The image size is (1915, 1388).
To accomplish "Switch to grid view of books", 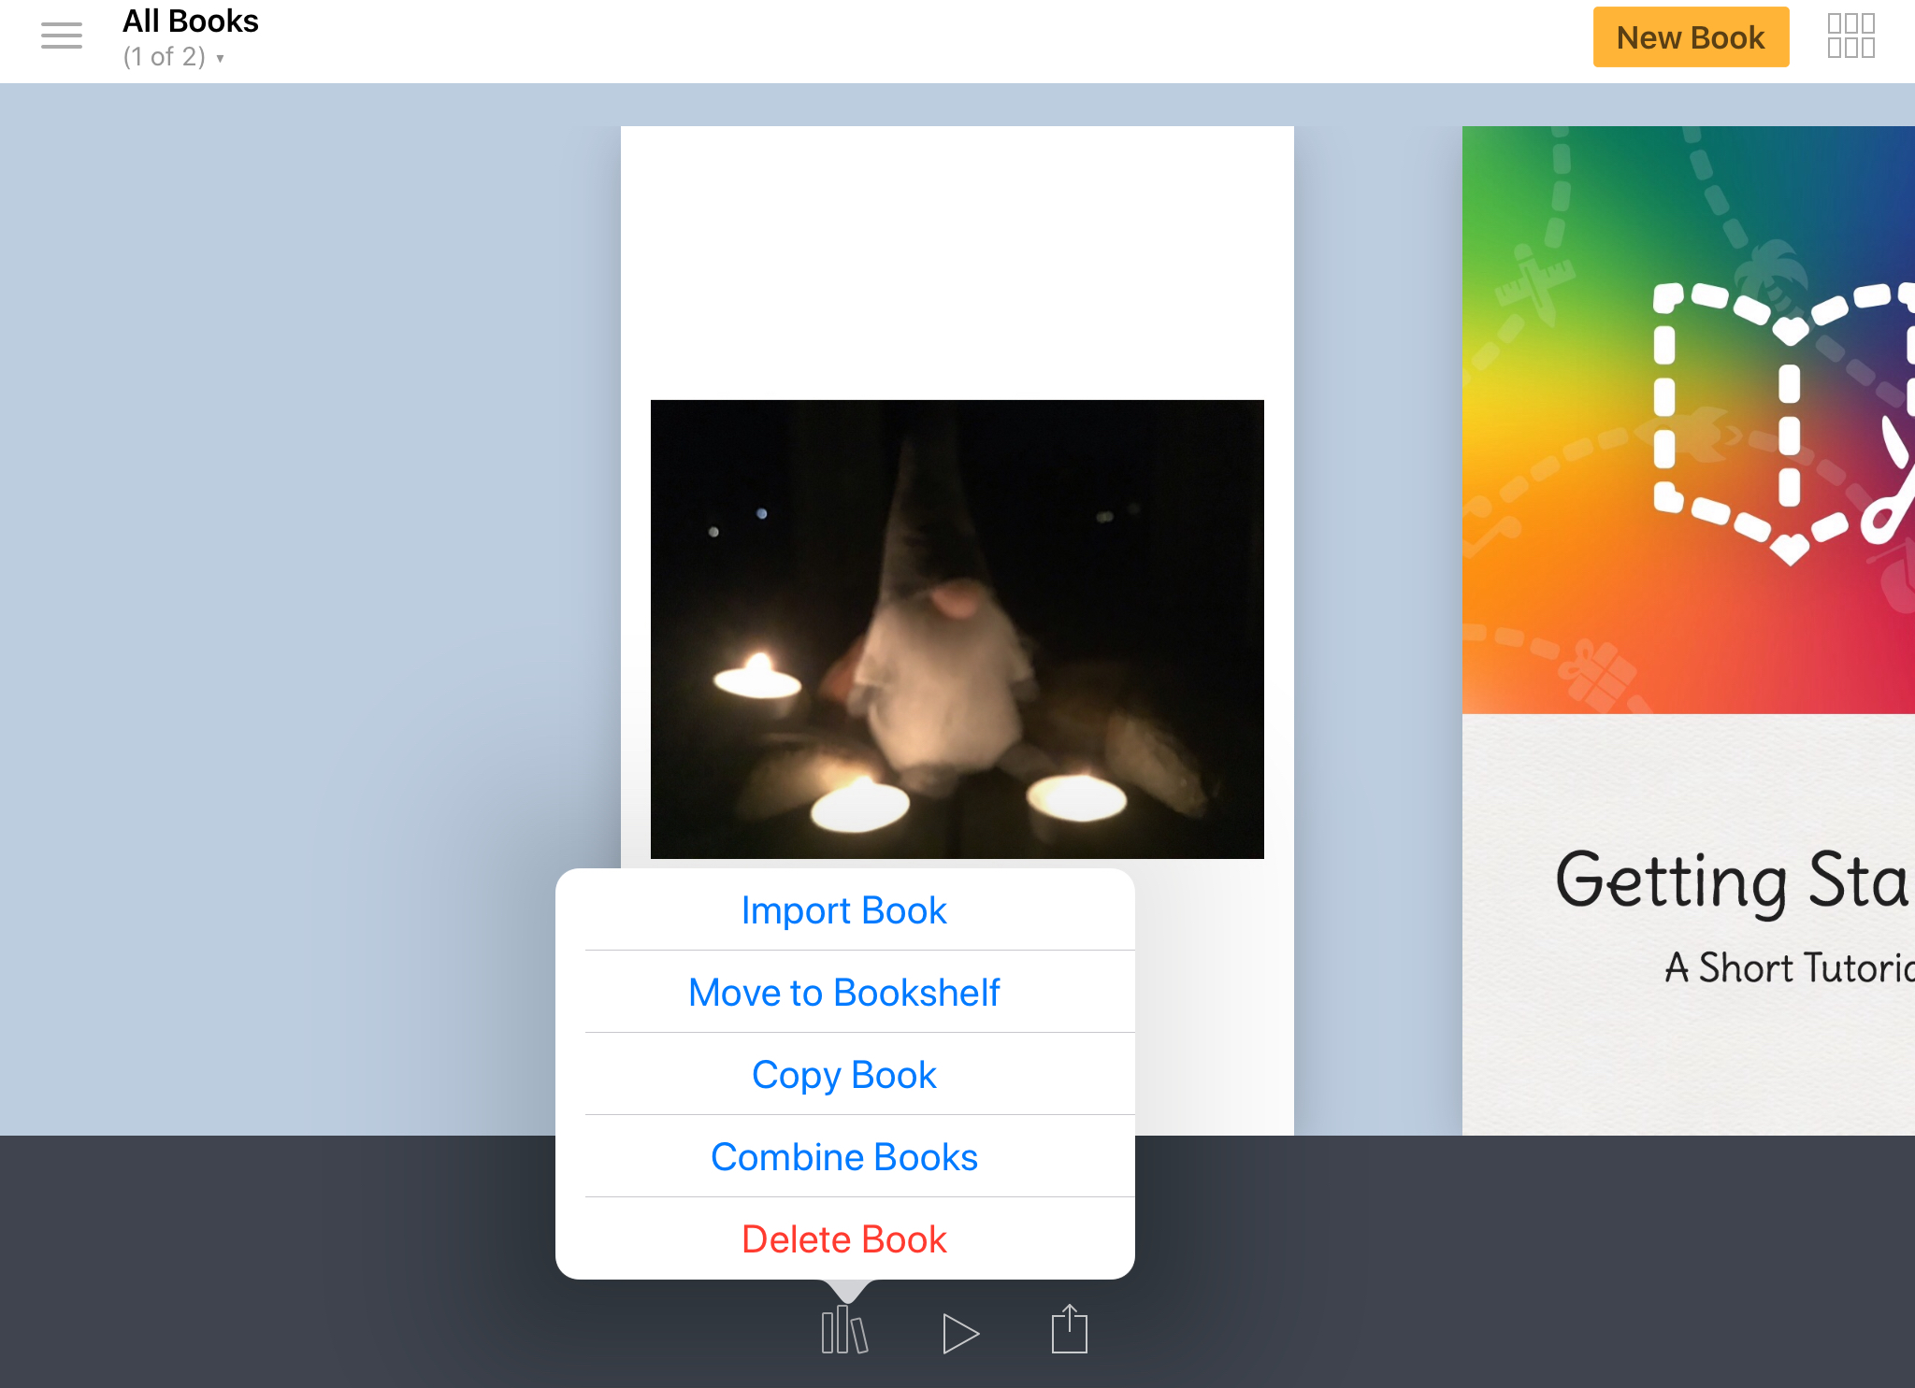I will tap(1851, 36).
